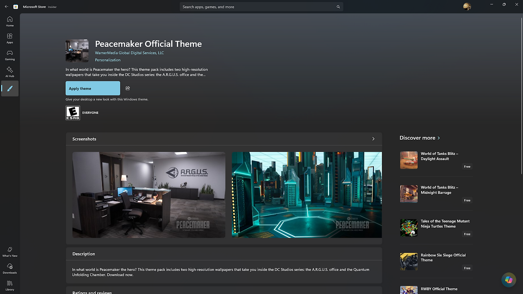Expand Discover more chevron
Image resolution: width=523 pixels, height=294 pixels.
pyautogui.click(x=439, y=138)
